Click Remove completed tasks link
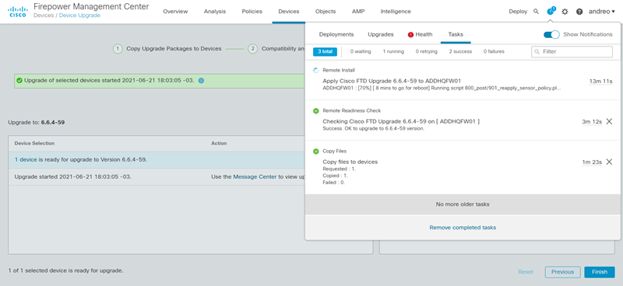Viewport: 623px width, 286px height. point(463,227)
